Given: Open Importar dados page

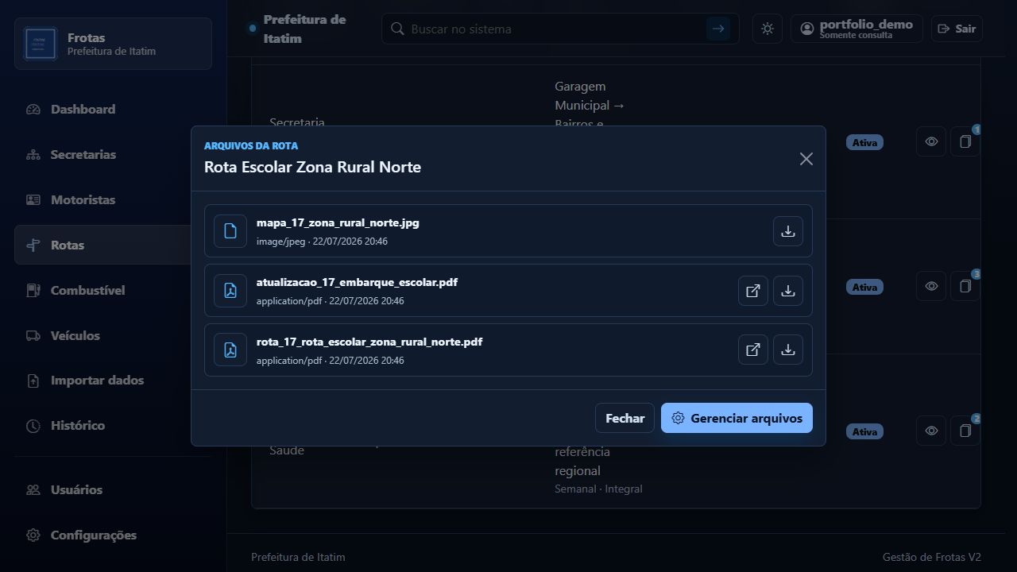Looking at the screenshot, I should tap(113, 381).
